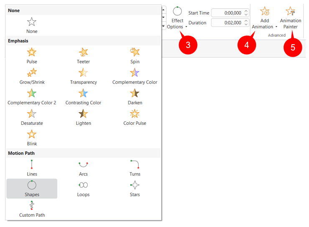Select the Grow/Shrink animation
309x227 pixels.
tap(32, 76)
